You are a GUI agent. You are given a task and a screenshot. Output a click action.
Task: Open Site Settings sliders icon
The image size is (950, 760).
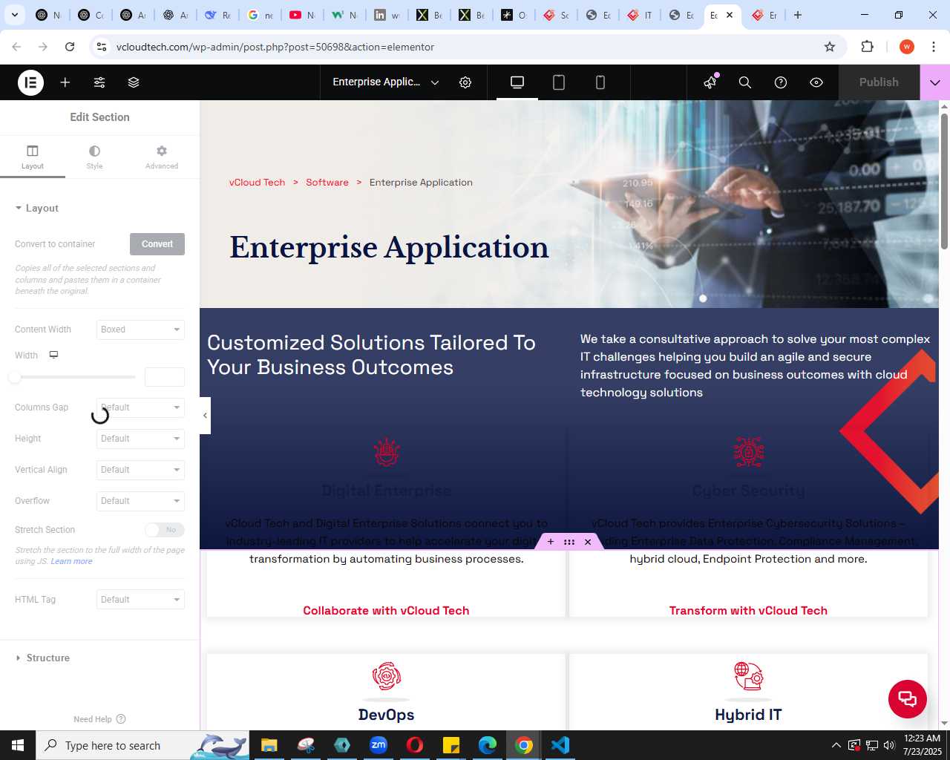coord(99,82)
